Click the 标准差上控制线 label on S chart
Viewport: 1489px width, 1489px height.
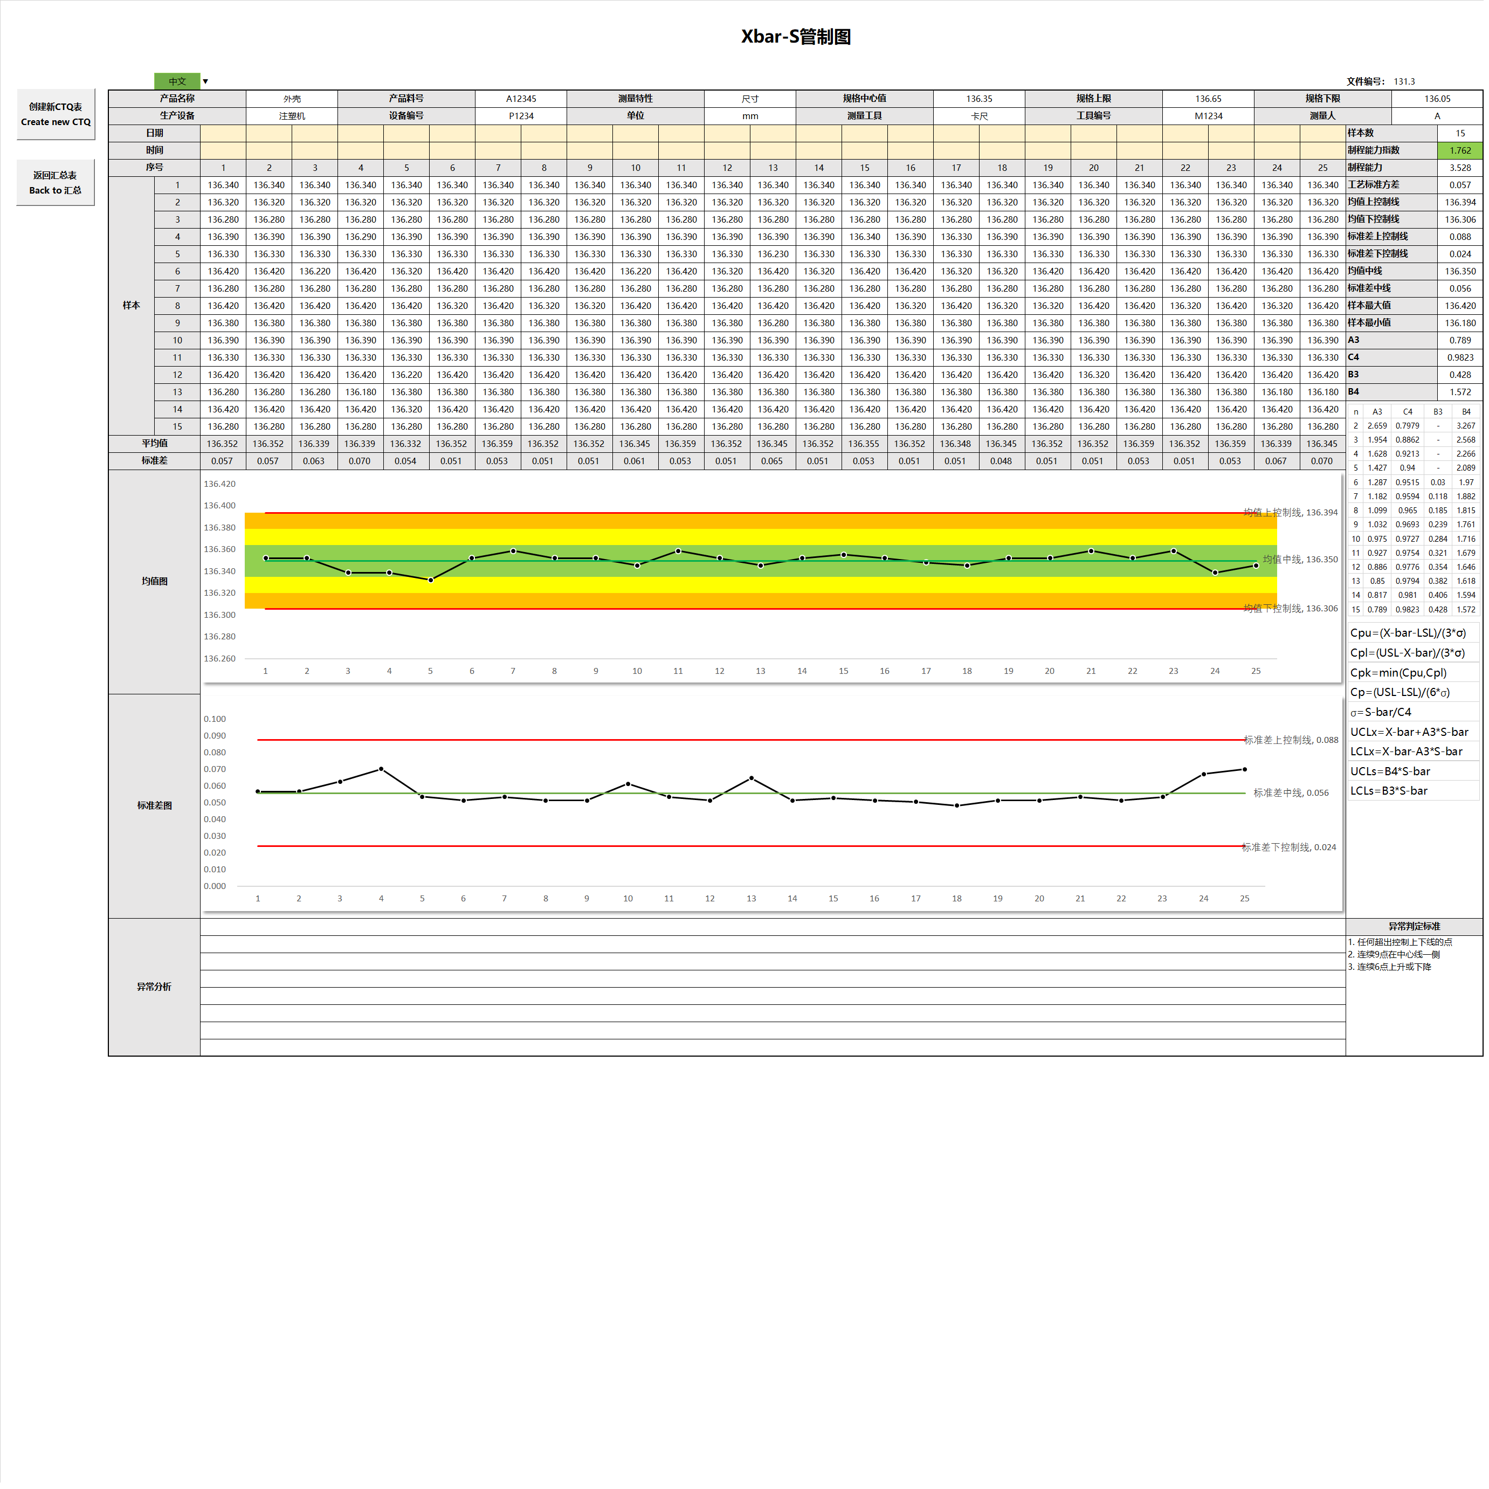click(x=1291, y=740)
